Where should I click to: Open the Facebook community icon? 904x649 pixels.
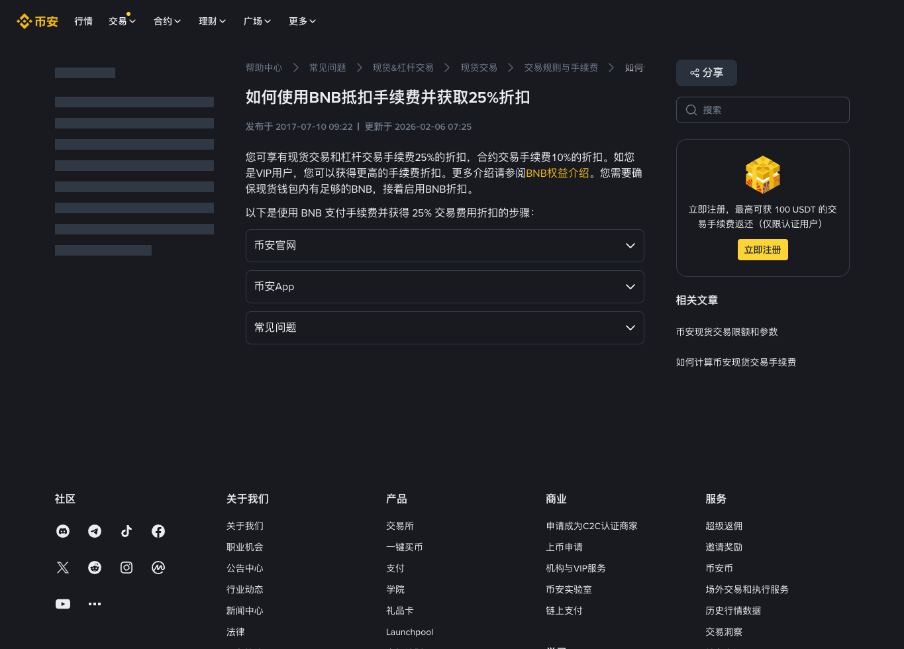pyautogui.click(x=158, y=531)
